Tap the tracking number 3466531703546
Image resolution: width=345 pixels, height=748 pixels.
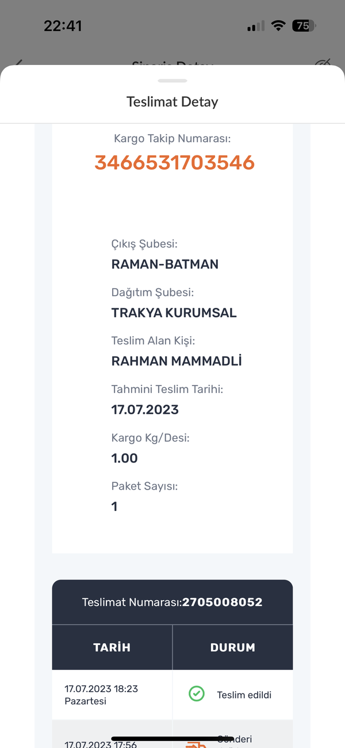pos(175,162)
